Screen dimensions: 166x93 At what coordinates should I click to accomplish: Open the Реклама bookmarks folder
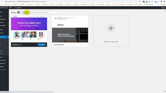point(130,4)
